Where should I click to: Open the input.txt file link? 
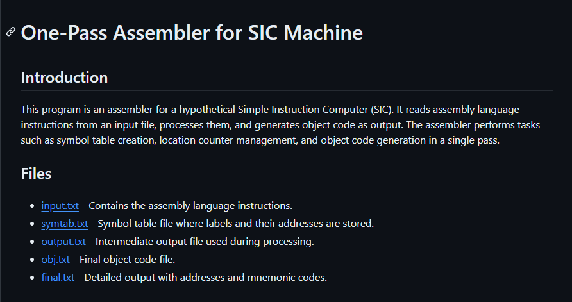(60, 206)
